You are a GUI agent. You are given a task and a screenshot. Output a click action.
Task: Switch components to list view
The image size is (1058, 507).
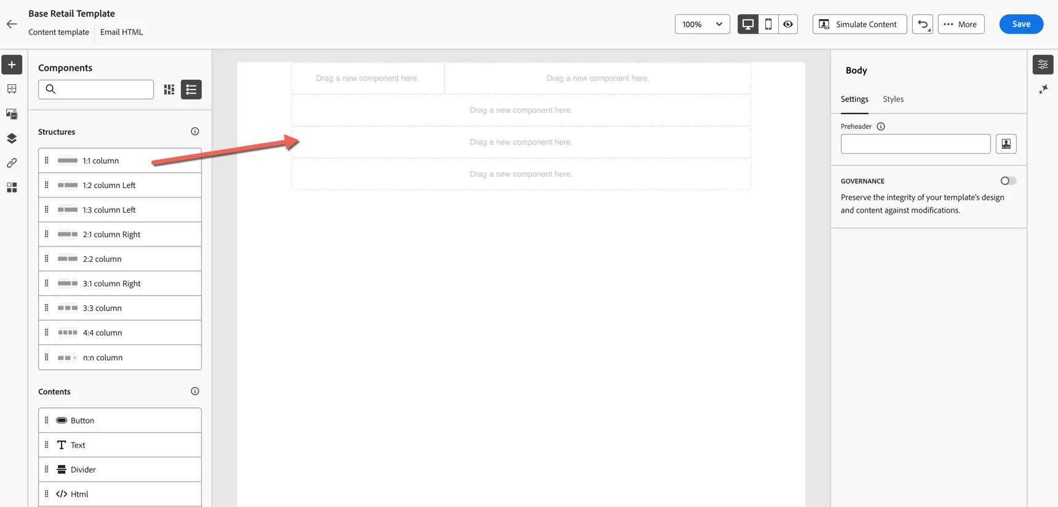[x=191, y=90]
